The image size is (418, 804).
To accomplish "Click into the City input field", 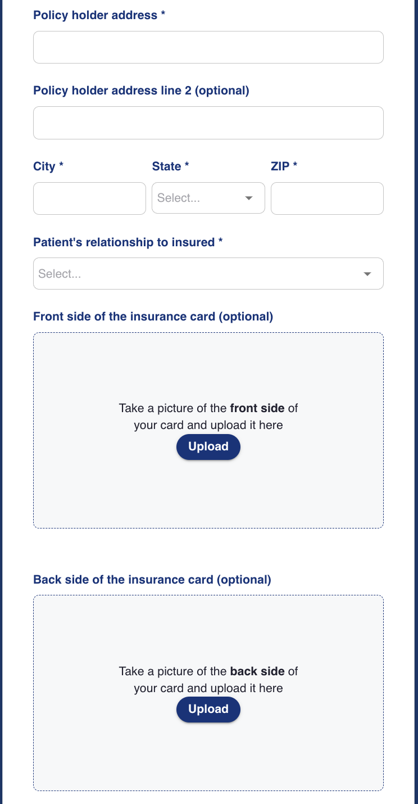I will (x=89, y=198).
